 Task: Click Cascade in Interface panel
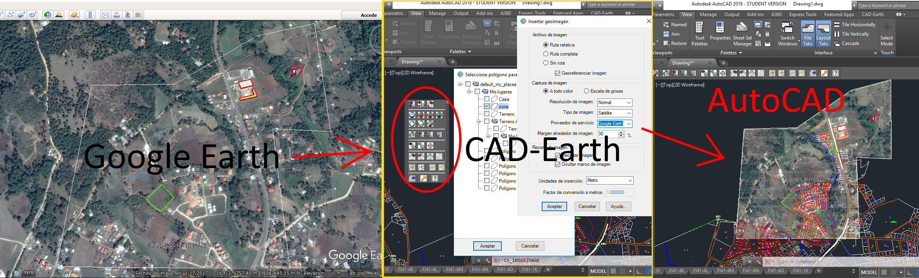(x=847, y=43)
